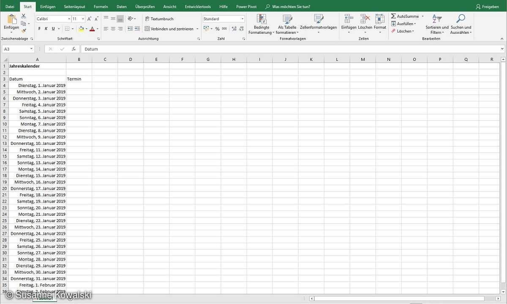Click the AutoSumme sigma icon
Image resolution: width=507 pixels, height=304 pixels.
(393, 16)
